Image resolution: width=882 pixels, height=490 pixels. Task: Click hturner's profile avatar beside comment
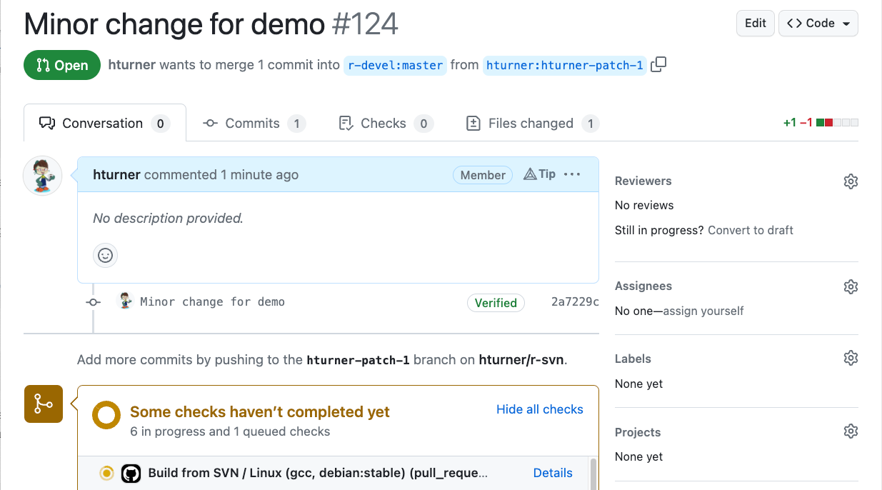tap(43, 176)
